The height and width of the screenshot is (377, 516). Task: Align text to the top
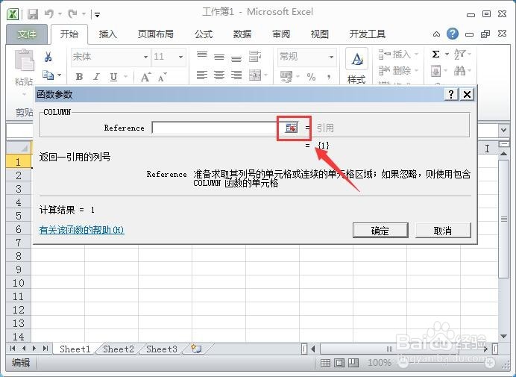tap(202, 55)
